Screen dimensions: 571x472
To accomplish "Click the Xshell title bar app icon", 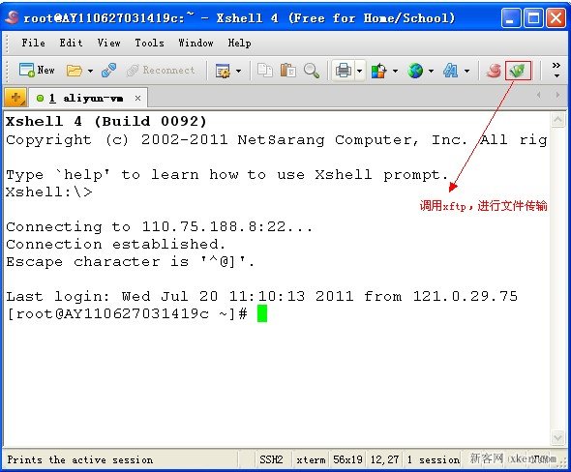I will 12,17.
